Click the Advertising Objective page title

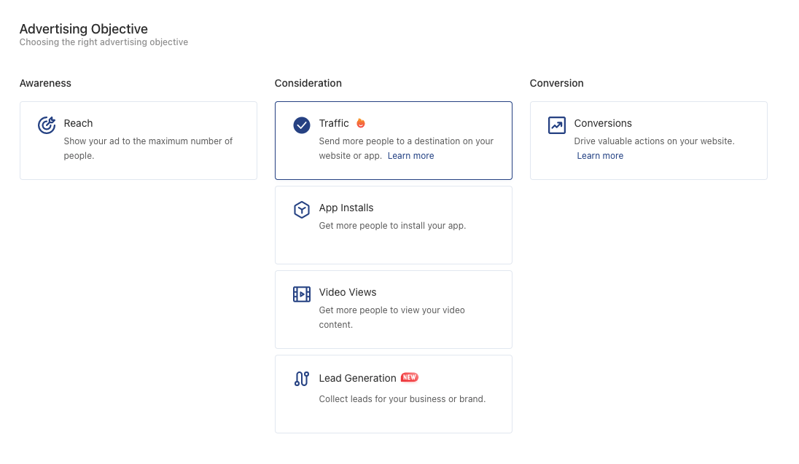click(84, 29)
